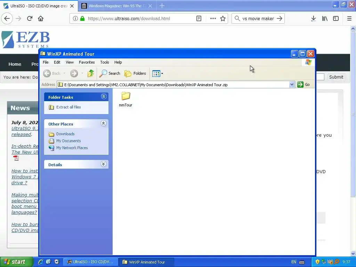
Task: Click the Firefox page scrollbar
Action: click(353, 114)
